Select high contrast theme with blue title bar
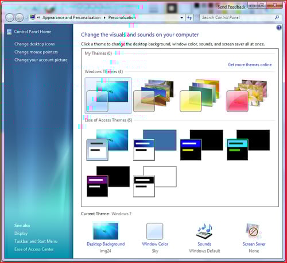 click(x=201, y=145)
